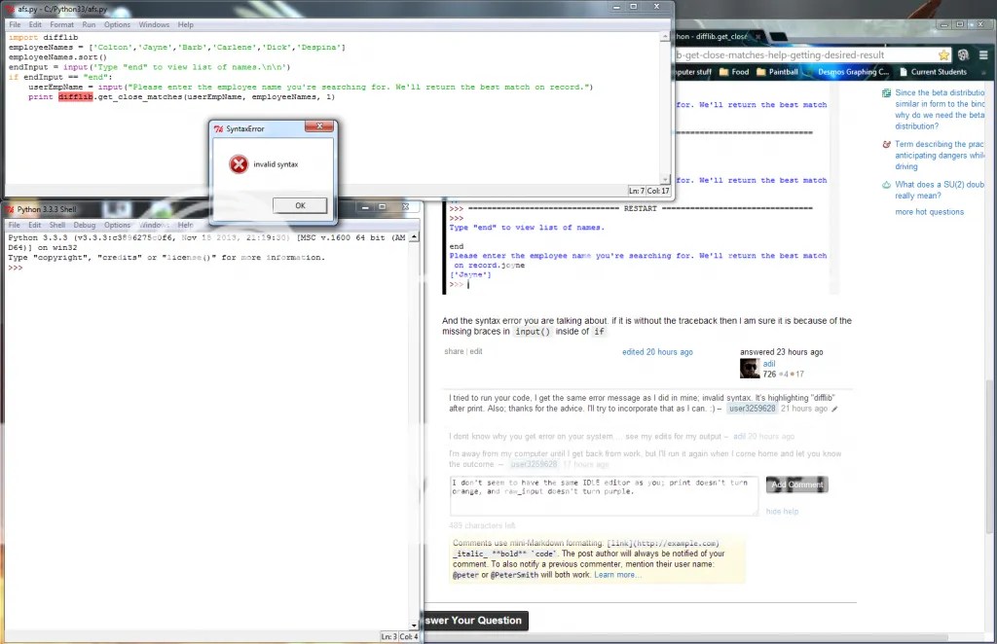Click the Python logo icon on afs.py title bar
Viewport: 997px width, 644px height.
pos(10,6)
